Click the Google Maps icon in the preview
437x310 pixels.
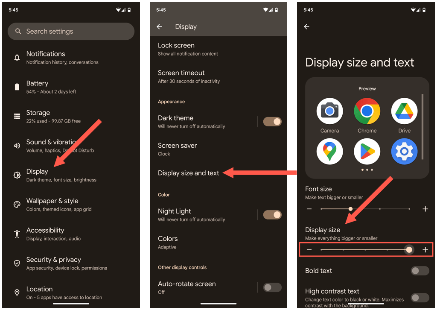coord(329,152)
